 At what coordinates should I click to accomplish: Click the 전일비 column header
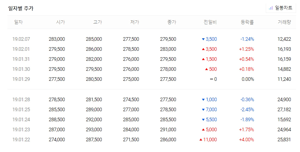pos(210,22)
